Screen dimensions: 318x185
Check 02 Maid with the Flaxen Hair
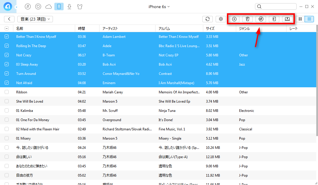point(7,129)
